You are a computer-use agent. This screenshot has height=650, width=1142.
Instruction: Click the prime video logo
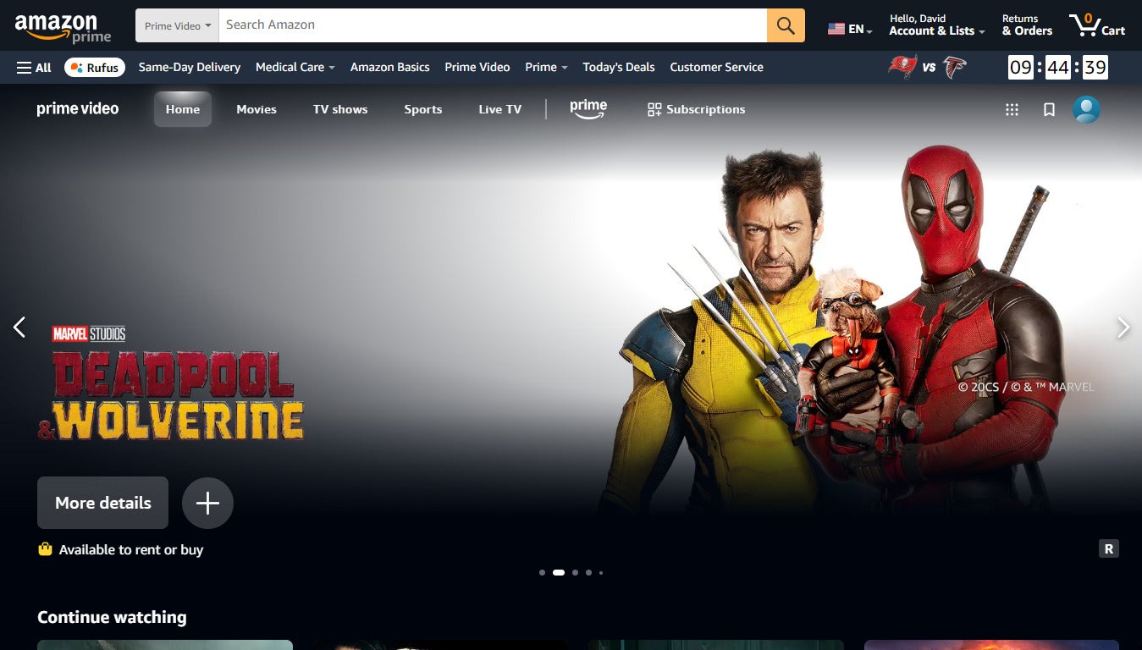coord(78,108)
